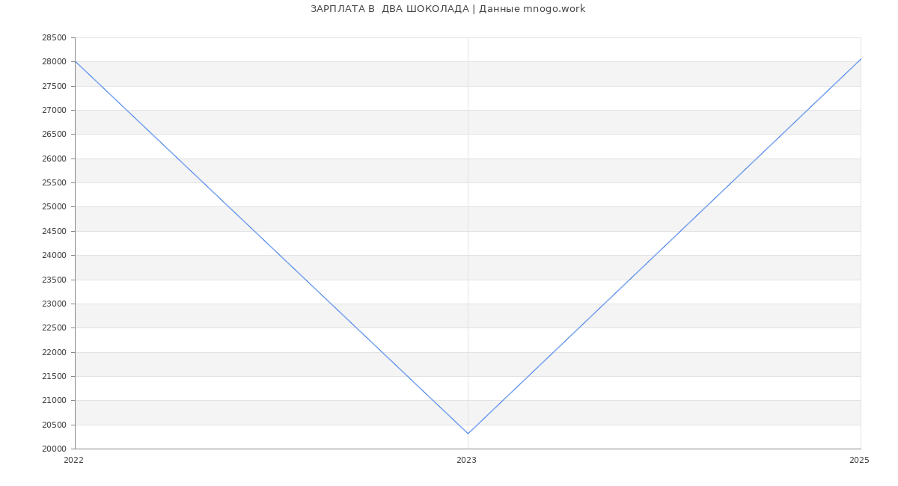The height and width of the screenshot is (486, 898).
Task: Click the 21000 y-axis label
Action: pyautogui.click(x=54, y=401)
